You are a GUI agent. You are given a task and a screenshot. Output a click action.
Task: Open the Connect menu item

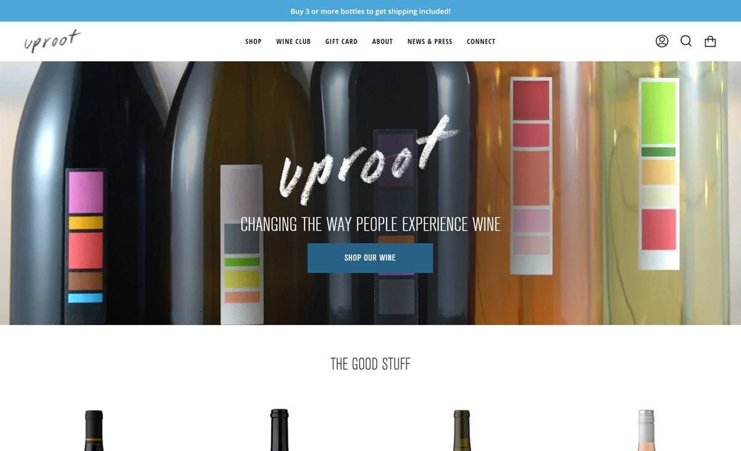tap(481, 41)
